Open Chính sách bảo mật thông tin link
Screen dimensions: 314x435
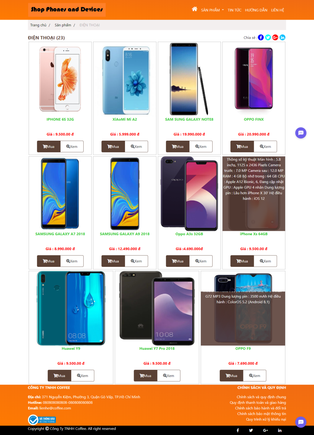tap(261, 414)
